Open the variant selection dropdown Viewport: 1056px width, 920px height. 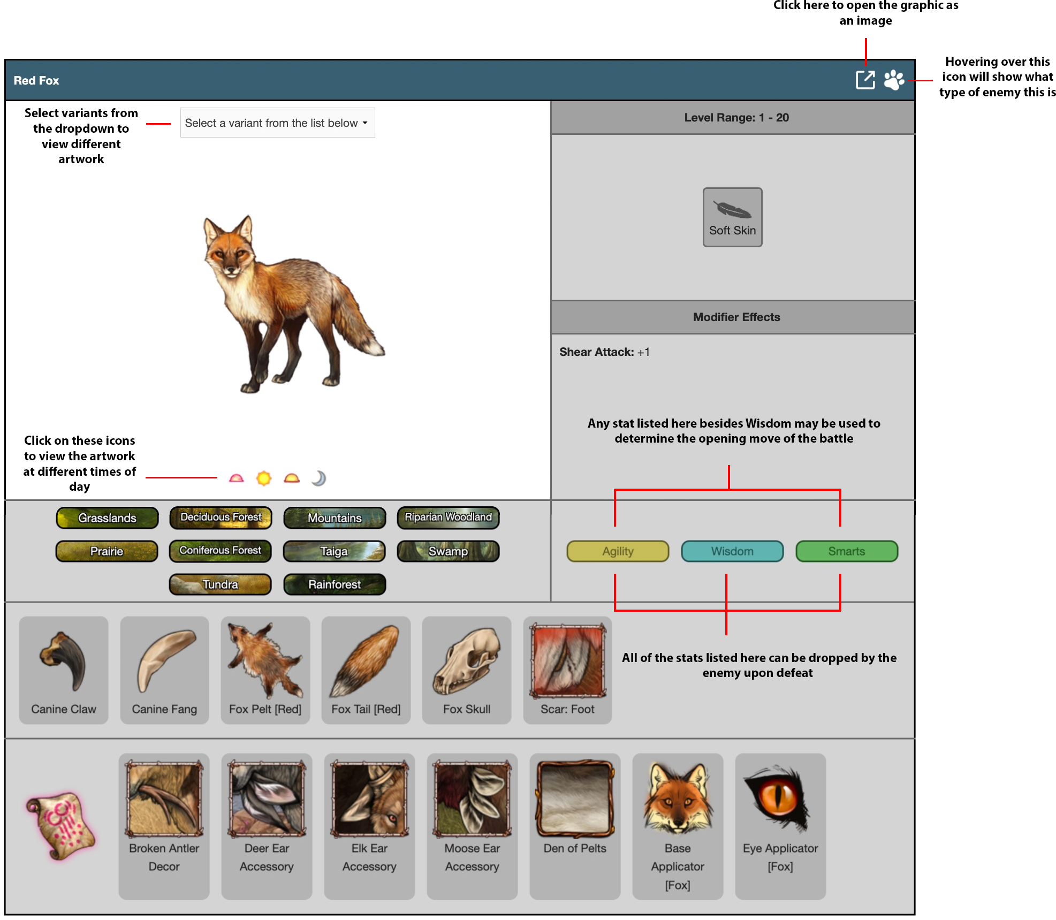click(277, 123)
